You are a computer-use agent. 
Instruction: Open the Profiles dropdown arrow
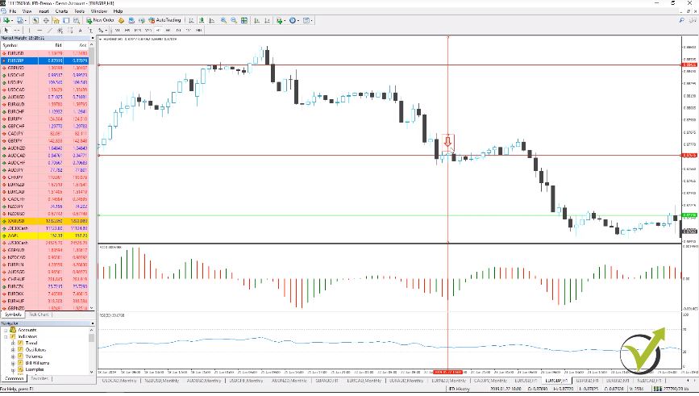26,21
